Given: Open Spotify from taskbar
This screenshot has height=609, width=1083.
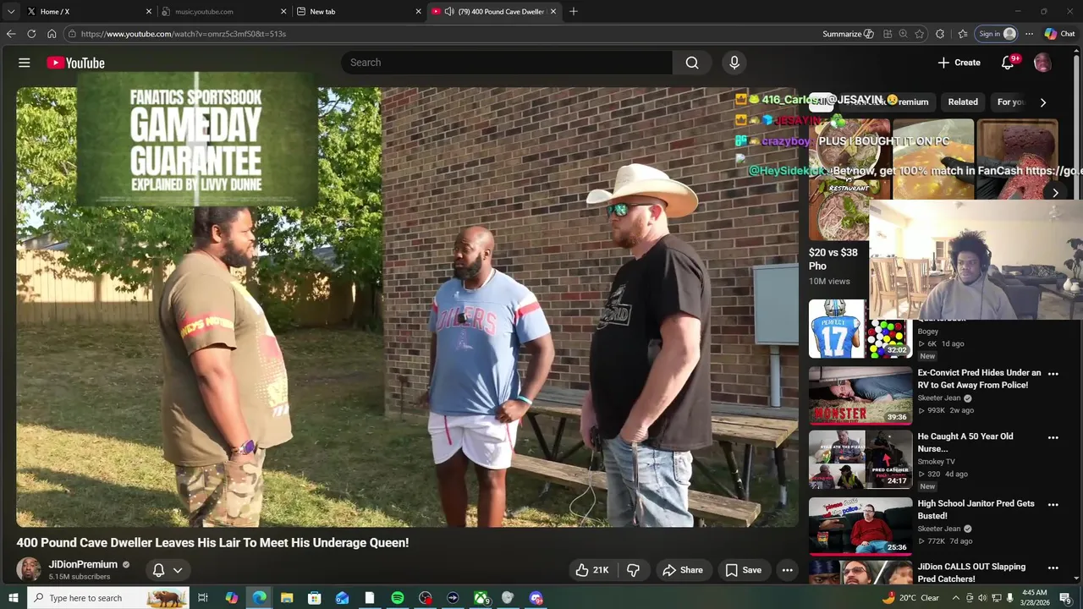Looking at the screenshot, I should pos(398,598).
